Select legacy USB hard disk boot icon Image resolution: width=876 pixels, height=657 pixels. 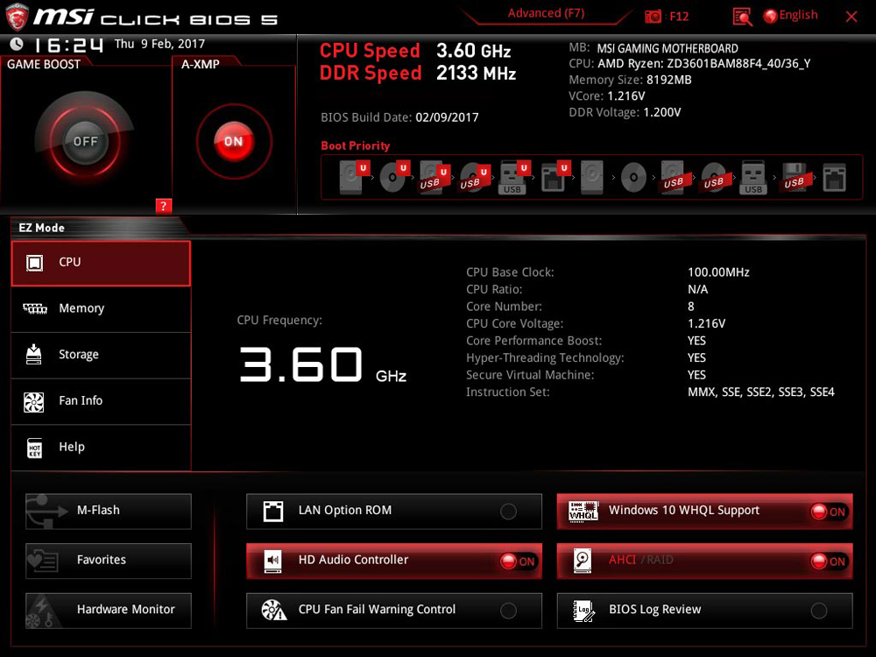coord(674,177)
